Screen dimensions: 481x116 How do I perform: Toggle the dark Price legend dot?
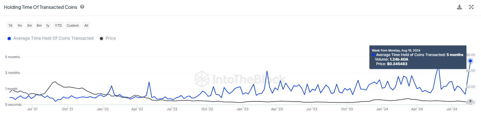pos(102,38)
